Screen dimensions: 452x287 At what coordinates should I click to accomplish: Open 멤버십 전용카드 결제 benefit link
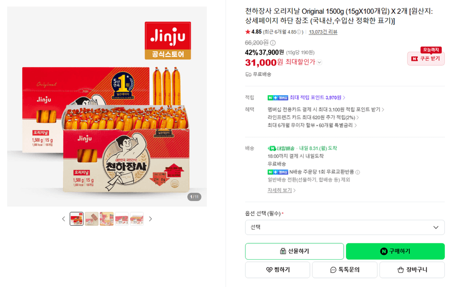tap(326, 109)
